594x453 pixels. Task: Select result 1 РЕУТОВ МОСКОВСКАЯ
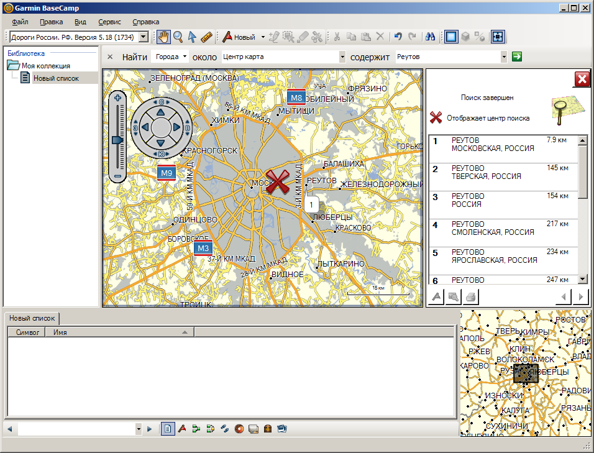(503, 149)
